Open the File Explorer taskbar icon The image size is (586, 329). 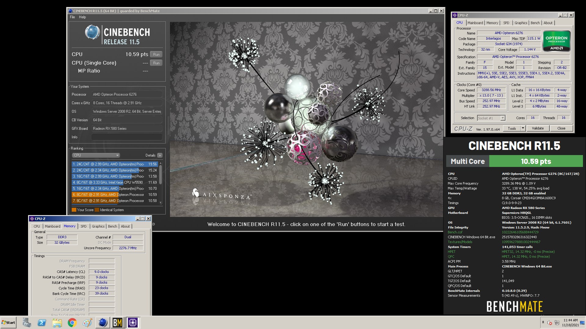[x=57, y=322]
